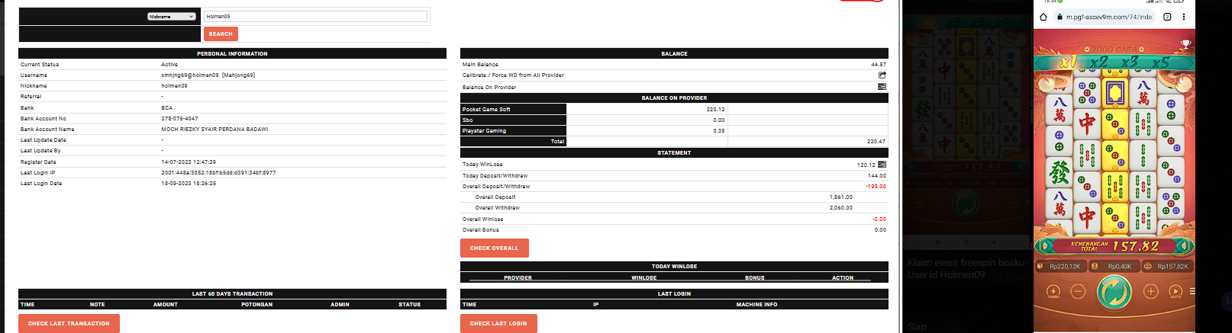Click the Today Deposit/Withdraw value 144.00
Image resolution: width=1232 pixels, height=333 pixels.
tap(877, 175)
